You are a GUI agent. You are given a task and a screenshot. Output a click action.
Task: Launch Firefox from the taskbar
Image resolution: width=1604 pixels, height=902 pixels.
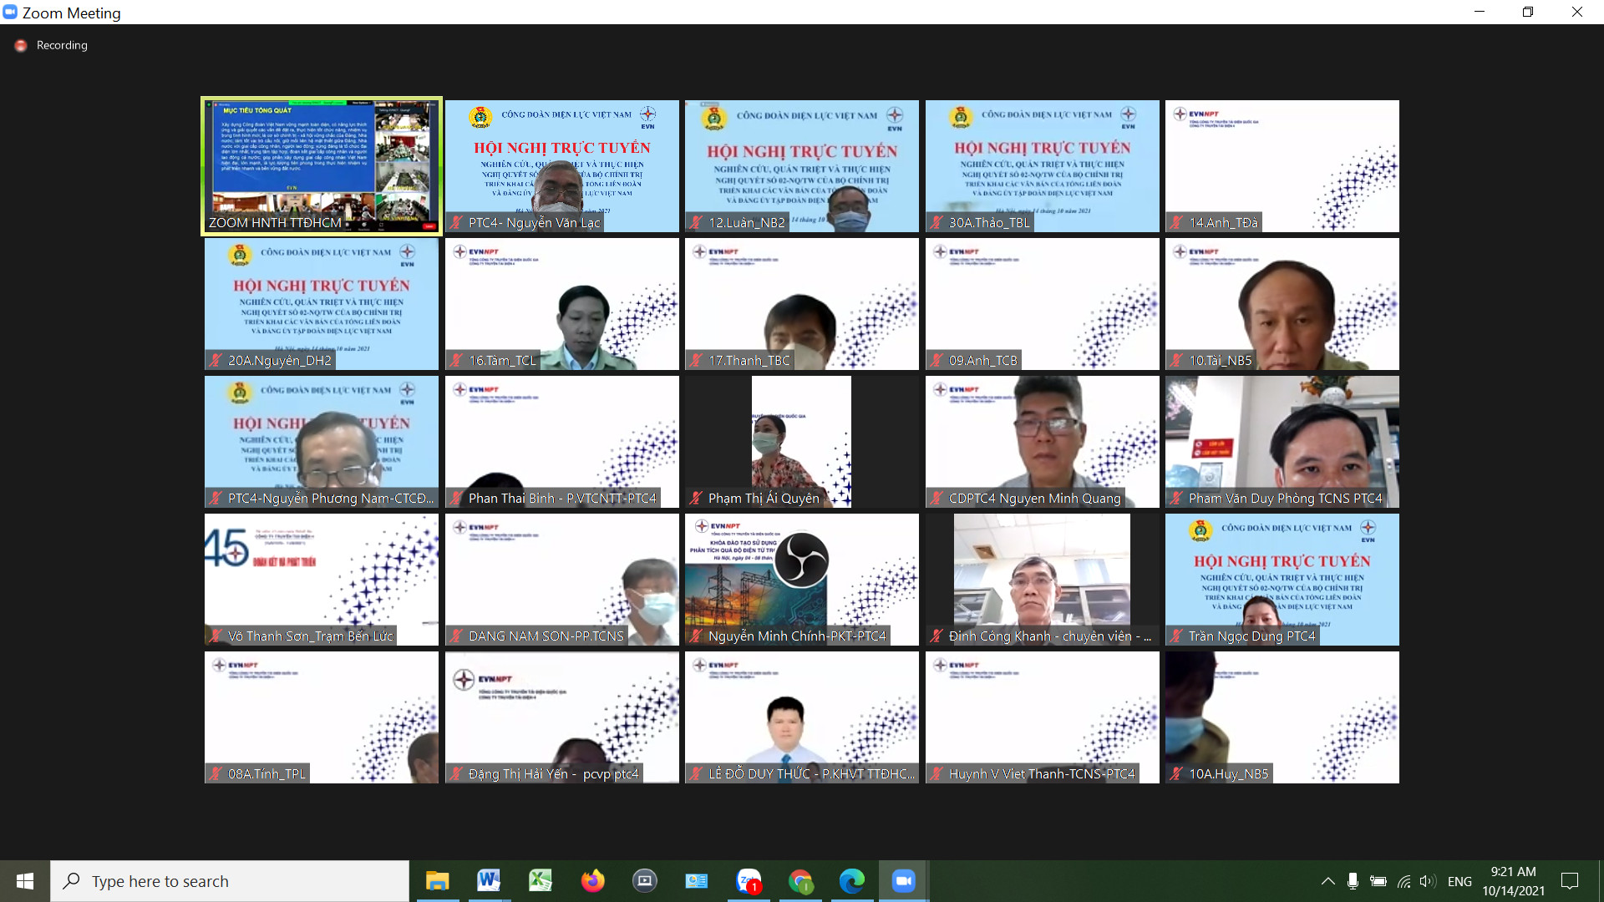pos(592,881)
